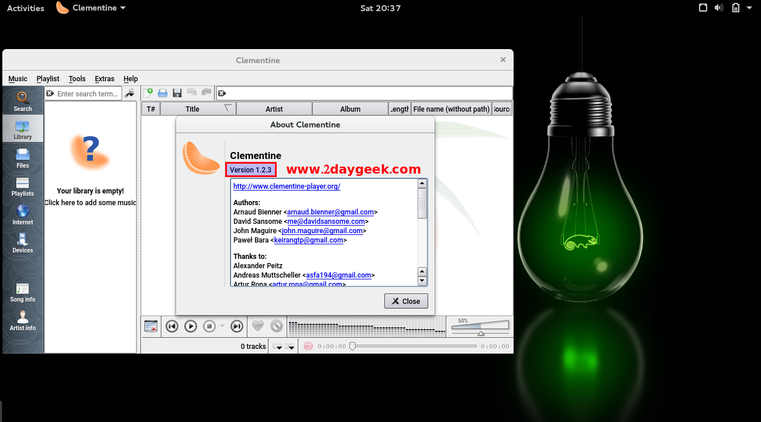Create a new playlist icon
This screenshot has height=422, width=761.
click(x=149, y=93)
